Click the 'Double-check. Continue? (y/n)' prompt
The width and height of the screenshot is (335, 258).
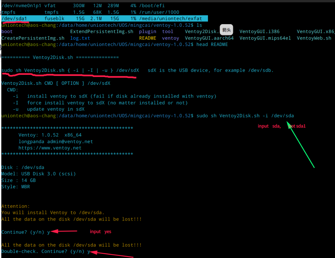point(46,251)
